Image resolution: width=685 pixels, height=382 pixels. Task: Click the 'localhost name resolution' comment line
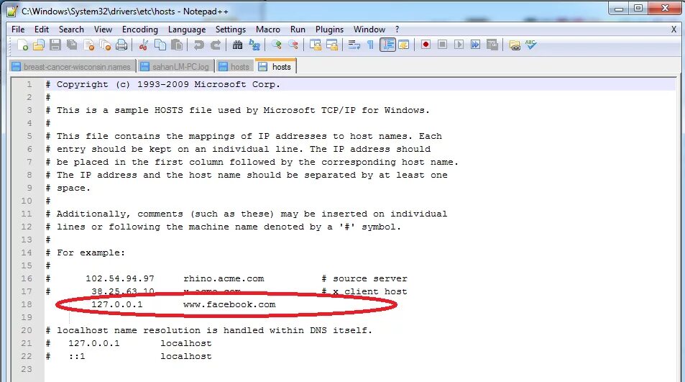pyautogui.click(x=209, y=330)
